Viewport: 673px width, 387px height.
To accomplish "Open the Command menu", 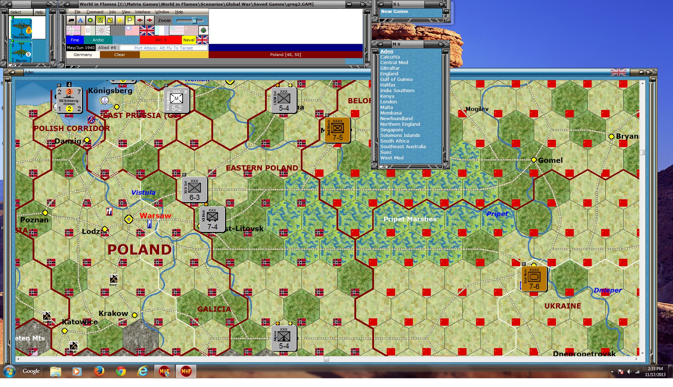I will tap(95, 12).
